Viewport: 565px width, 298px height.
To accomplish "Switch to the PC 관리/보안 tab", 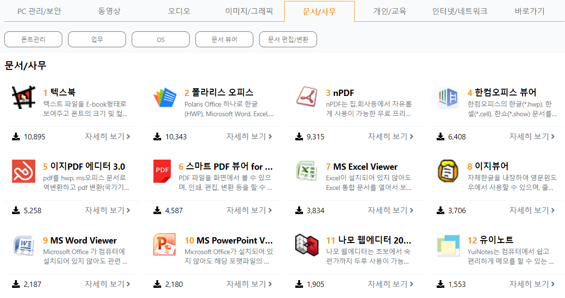I will click(x=39, y=11).
